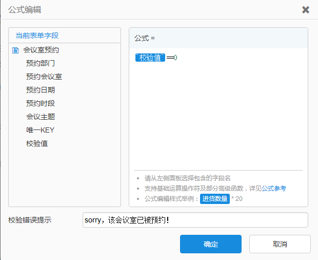Click the 进货数量 example tag
Image resolution: width=318 pixels, height=260 pixels.
point(214,199)
